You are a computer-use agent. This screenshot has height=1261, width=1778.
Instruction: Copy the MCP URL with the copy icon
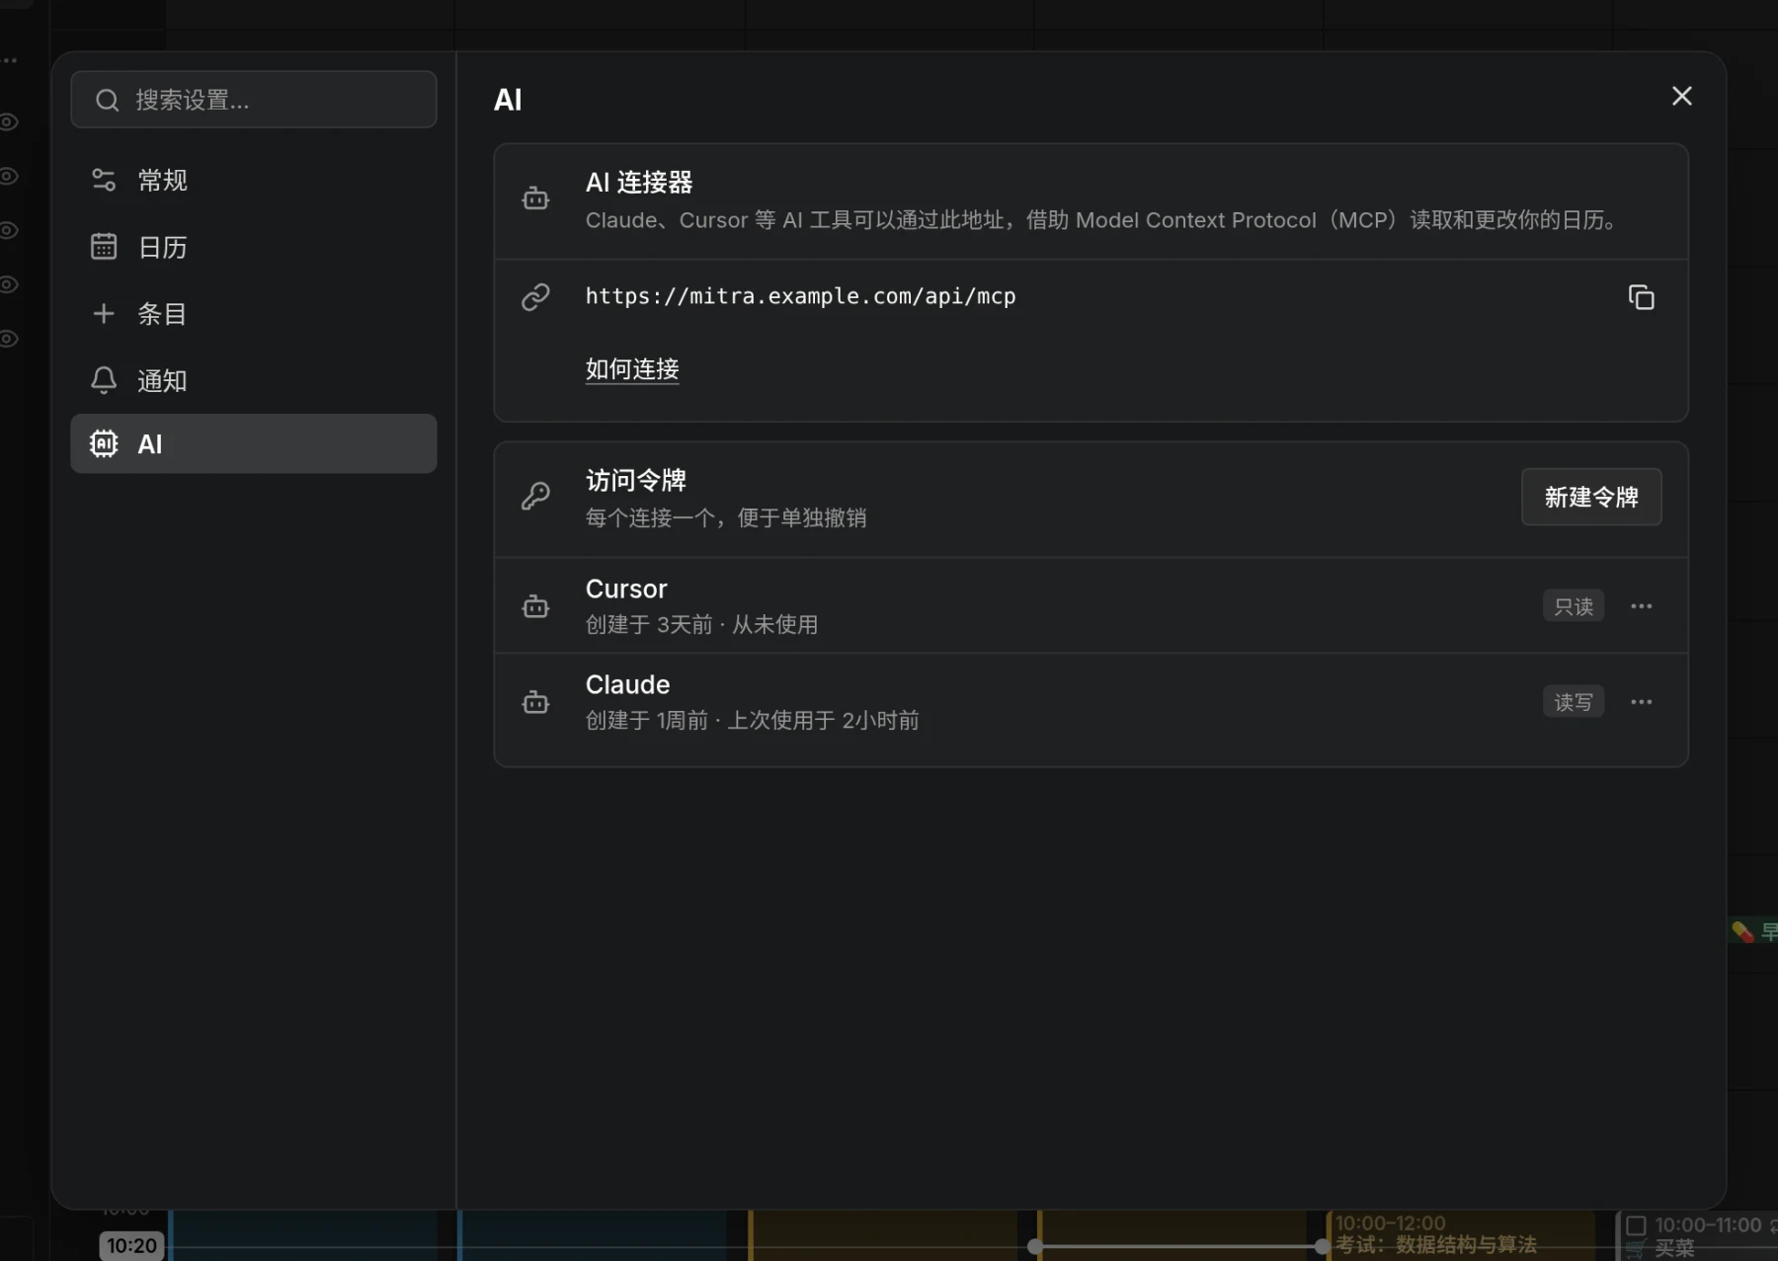click(x=1641, y=297)
